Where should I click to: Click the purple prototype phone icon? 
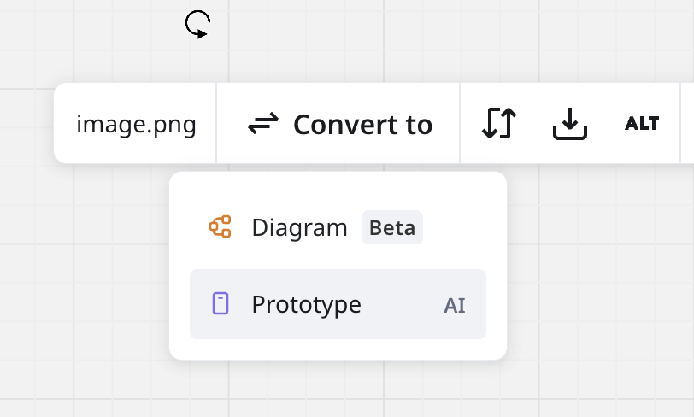point(221,304)
